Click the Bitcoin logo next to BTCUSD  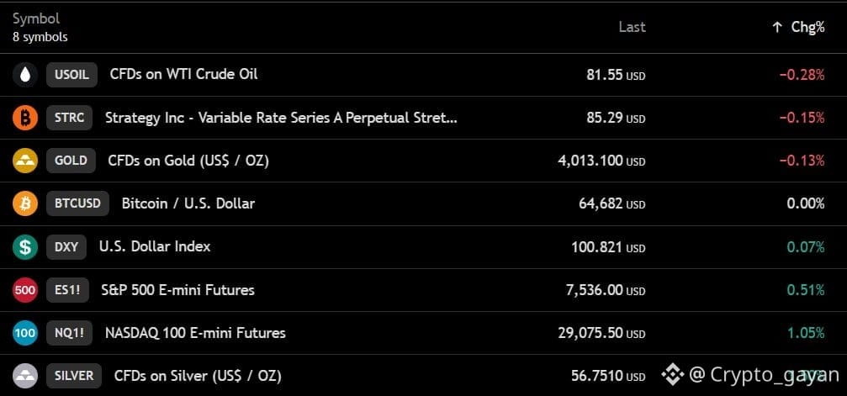coord(25,203)
